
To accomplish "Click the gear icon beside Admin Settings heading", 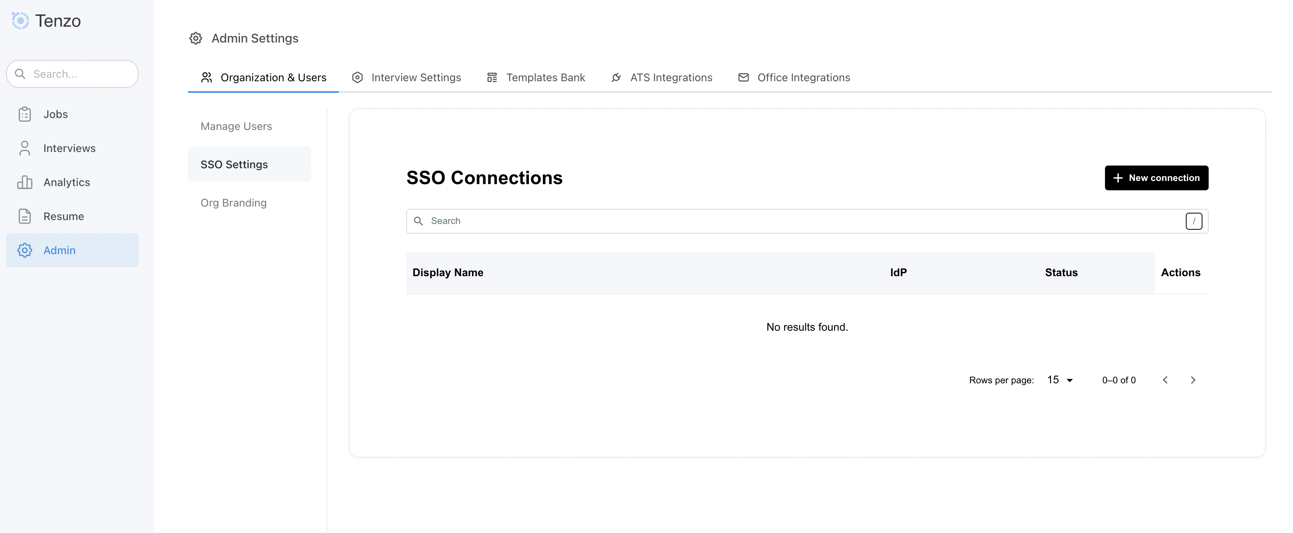I will coord(196,38).
